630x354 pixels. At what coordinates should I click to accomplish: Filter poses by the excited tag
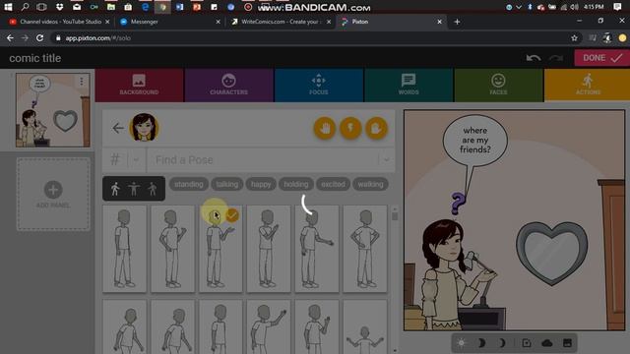[333, 184]
